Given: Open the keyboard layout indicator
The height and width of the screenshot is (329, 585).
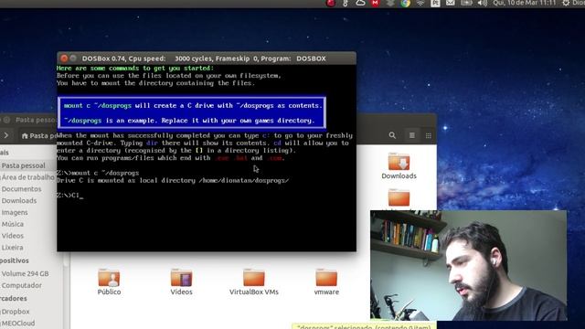Looking at the screenshot, I should [435, 4].
